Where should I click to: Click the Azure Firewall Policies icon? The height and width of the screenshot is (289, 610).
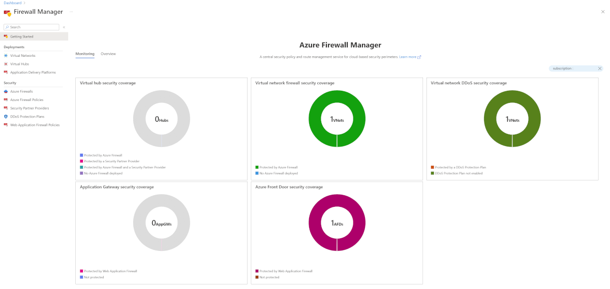click(6, 100)
